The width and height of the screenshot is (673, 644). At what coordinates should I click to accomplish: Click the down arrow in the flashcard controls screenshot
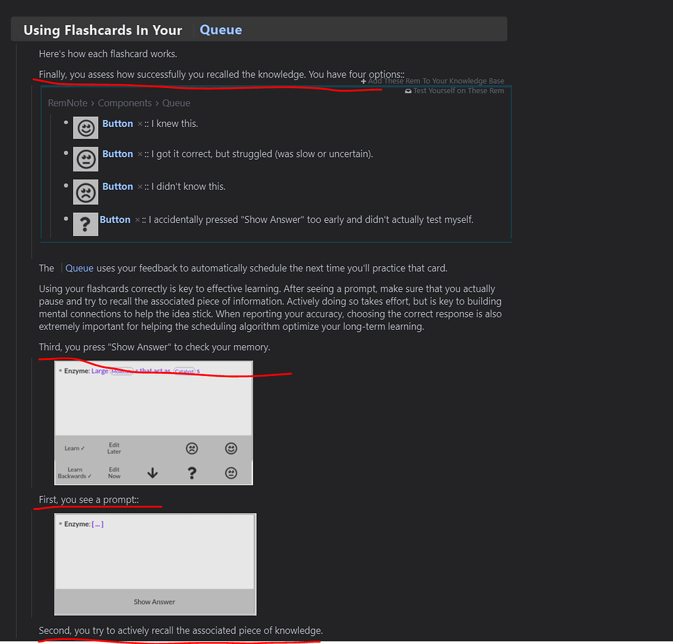pos(153,472)
